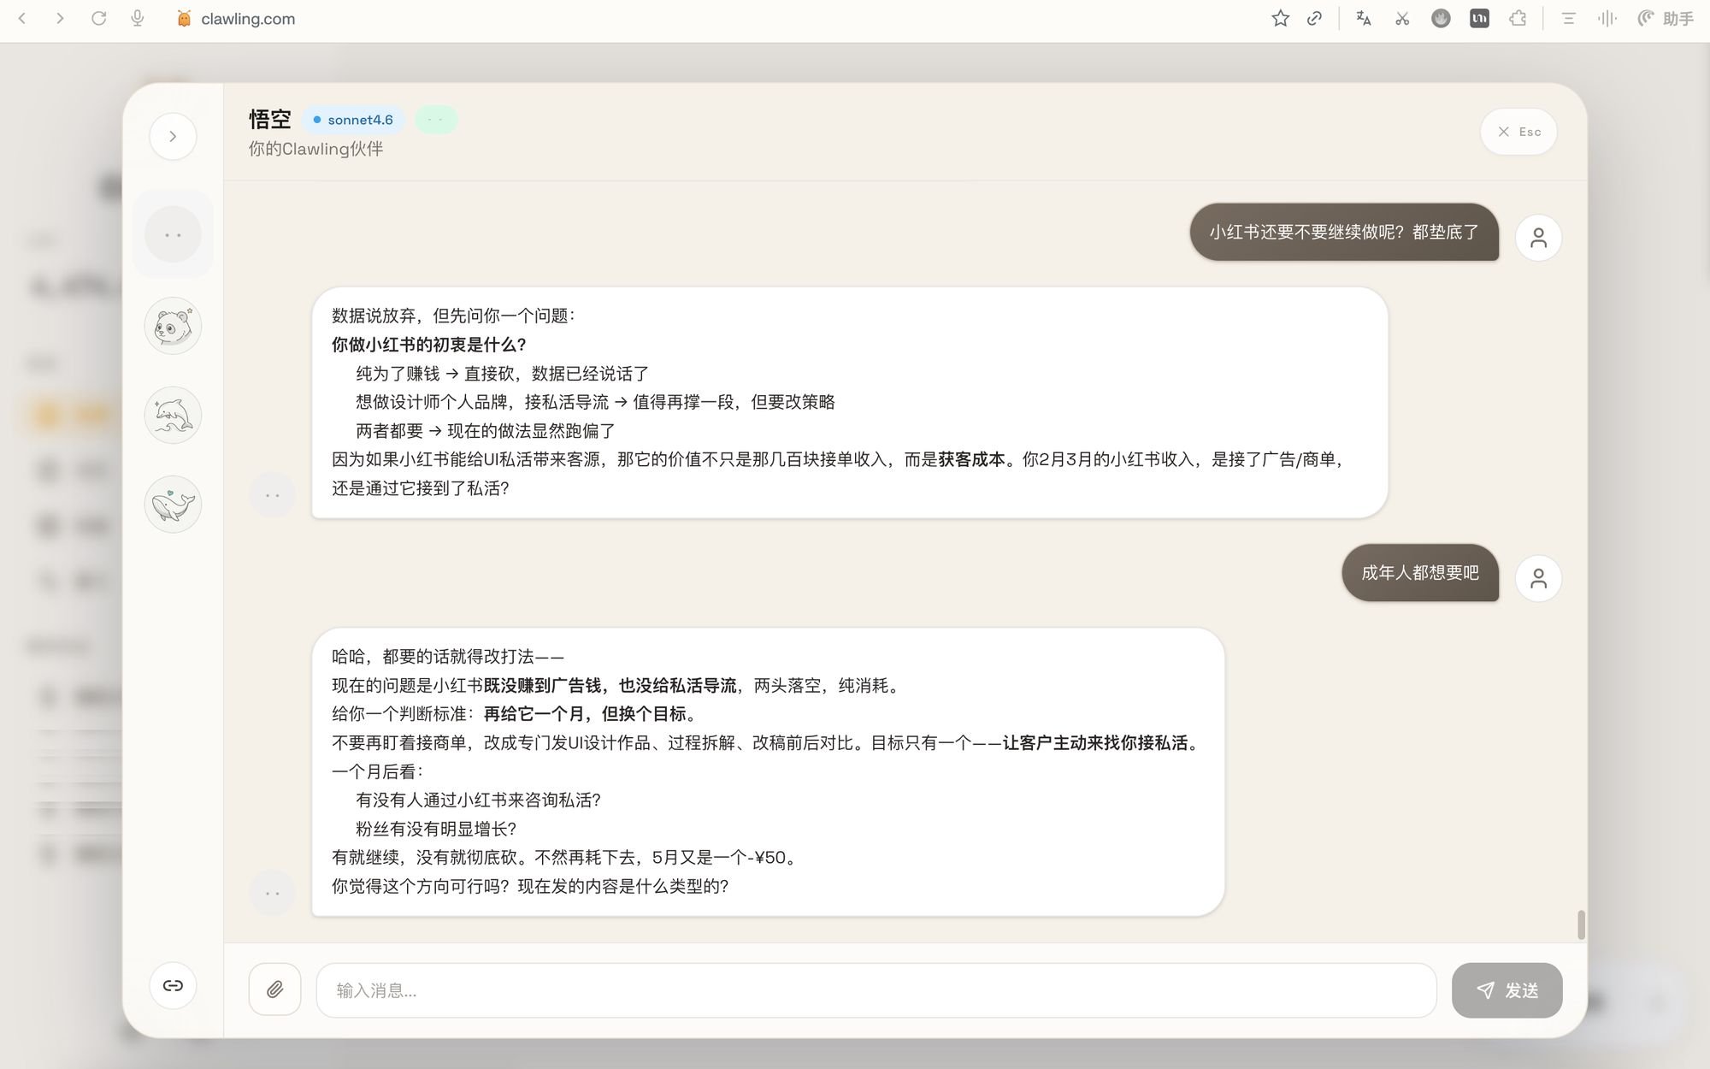Click the green status badge beside sonnet4.6

(436, 120)
